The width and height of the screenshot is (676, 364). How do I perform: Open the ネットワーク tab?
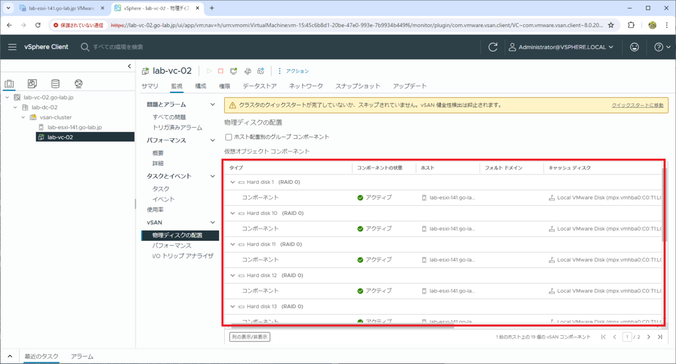[306, 86]
